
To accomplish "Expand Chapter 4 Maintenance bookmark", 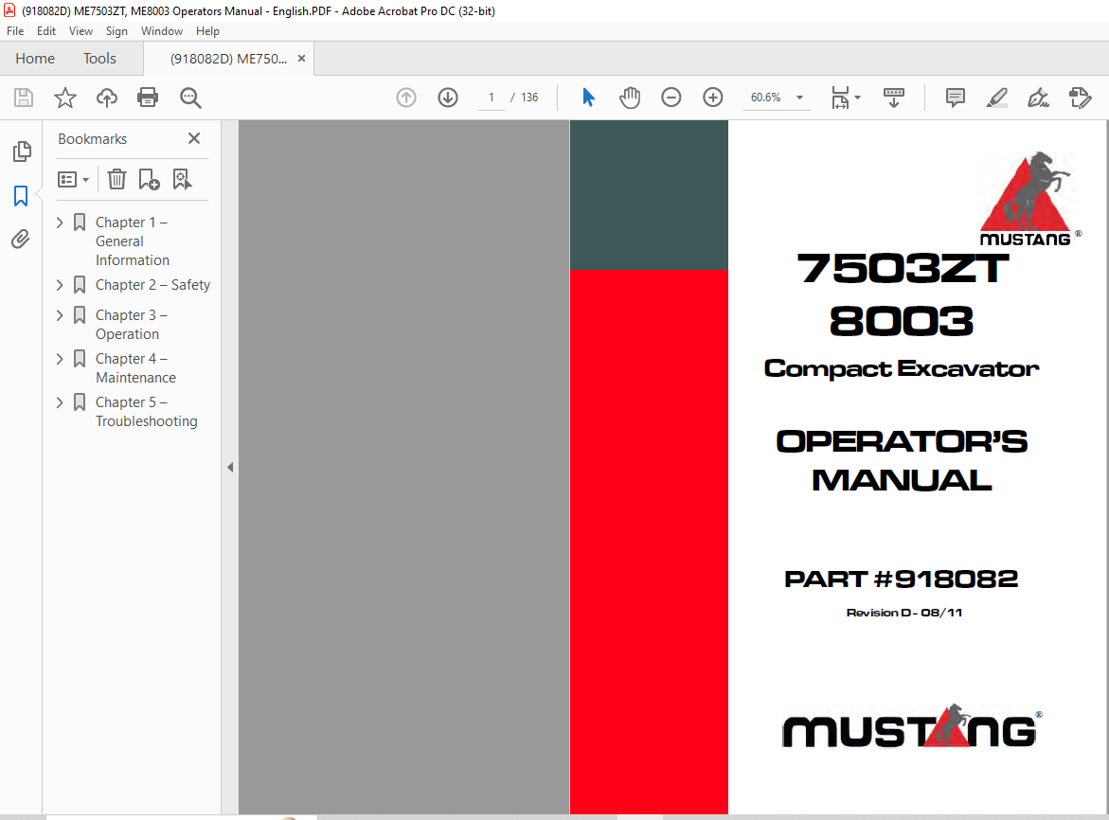I will [x=60, y=359].
